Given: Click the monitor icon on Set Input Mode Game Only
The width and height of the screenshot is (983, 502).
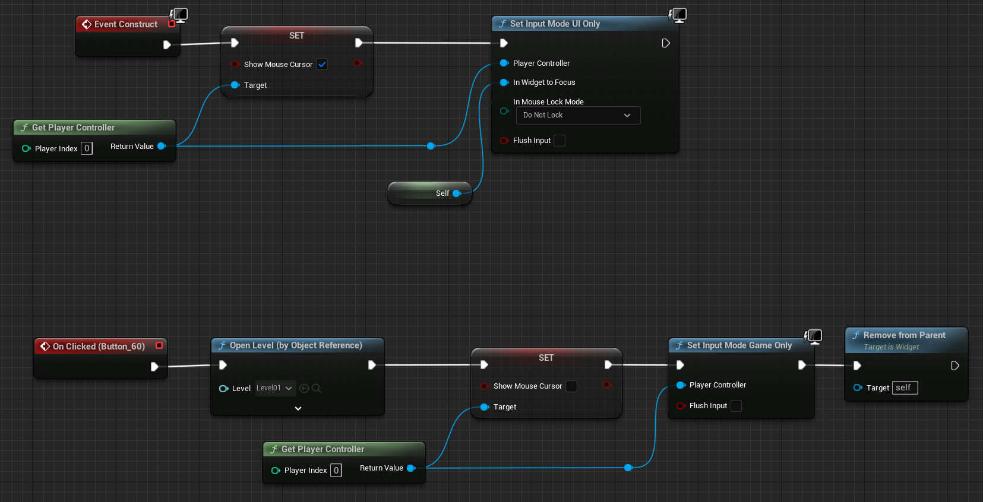Looking at the screenshot, I should pyautogui.click(x=813, y=337).
